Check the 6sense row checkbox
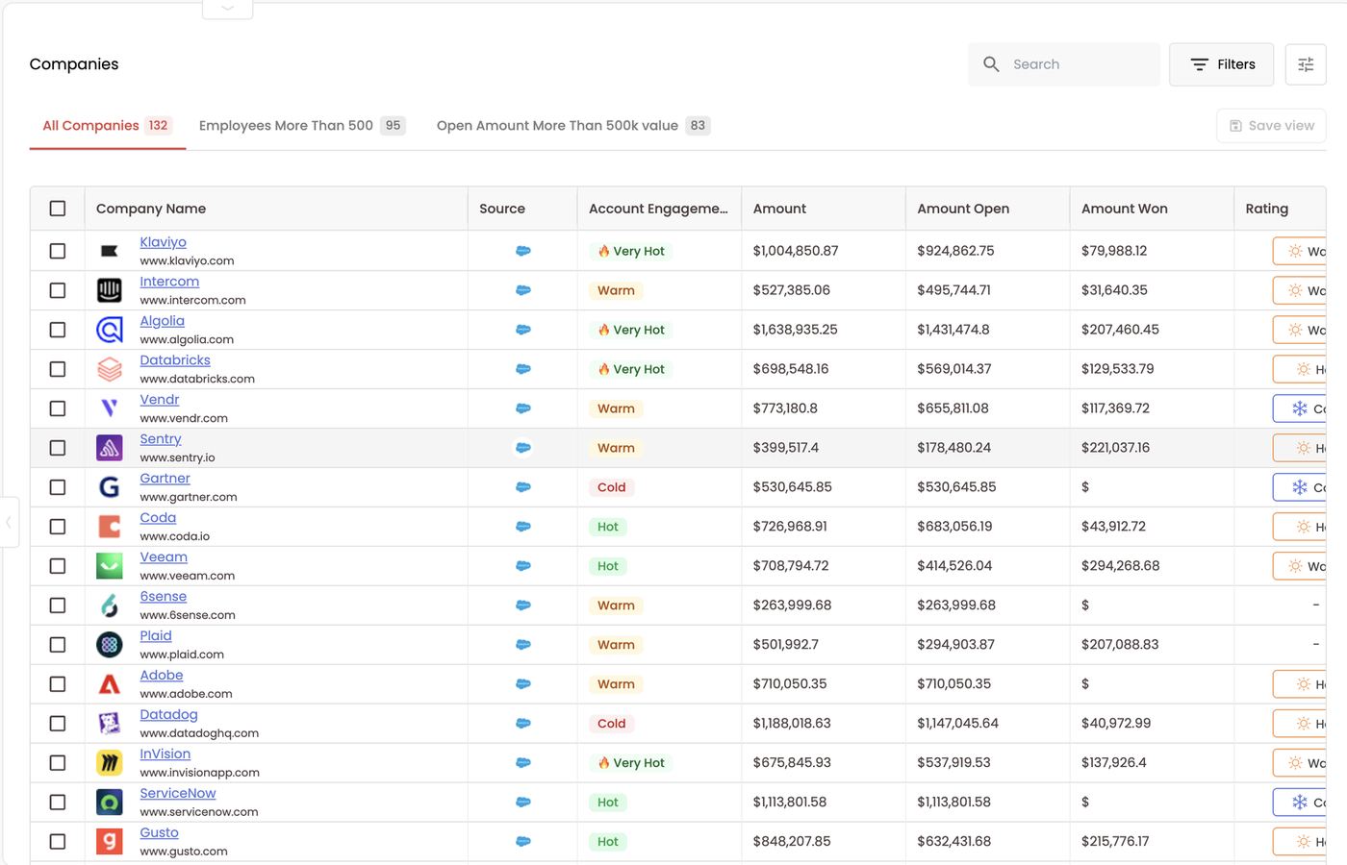This screenshot has height=865, width=1347. [x=58, y=605]
